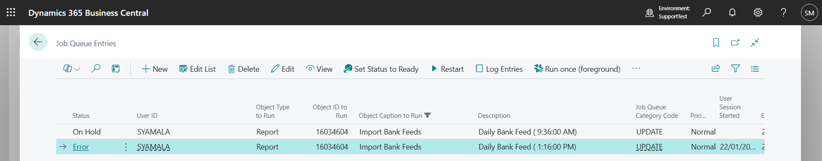
Task: Open the SM user account avatar
Action: [x=809, y=13]
